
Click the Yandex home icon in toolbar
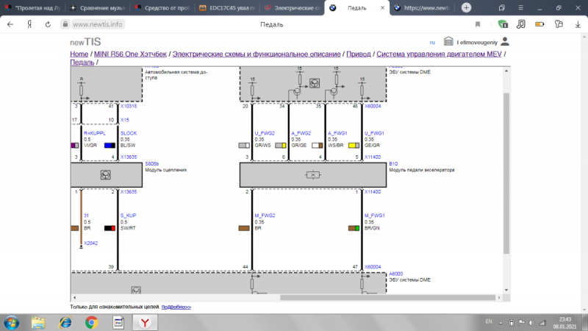[x=29, y=24]
